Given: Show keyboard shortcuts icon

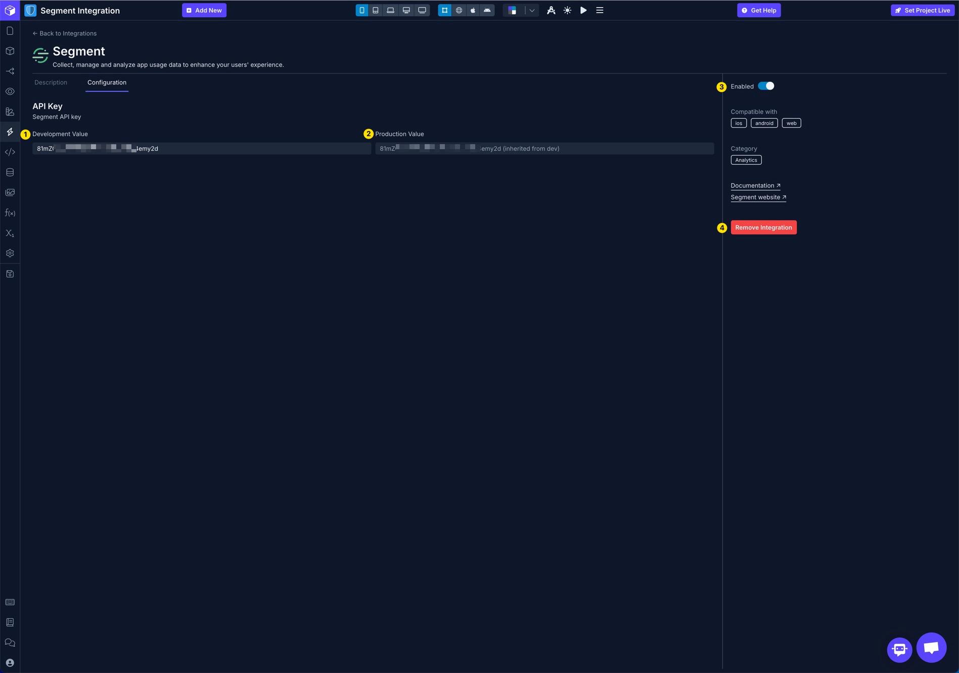Looking at the screenshot, I should click(10, 602).
